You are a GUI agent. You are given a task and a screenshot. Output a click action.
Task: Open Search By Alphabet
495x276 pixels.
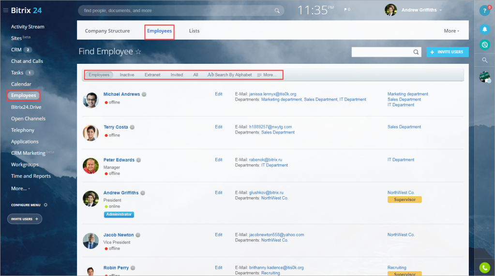click(229, 75)
